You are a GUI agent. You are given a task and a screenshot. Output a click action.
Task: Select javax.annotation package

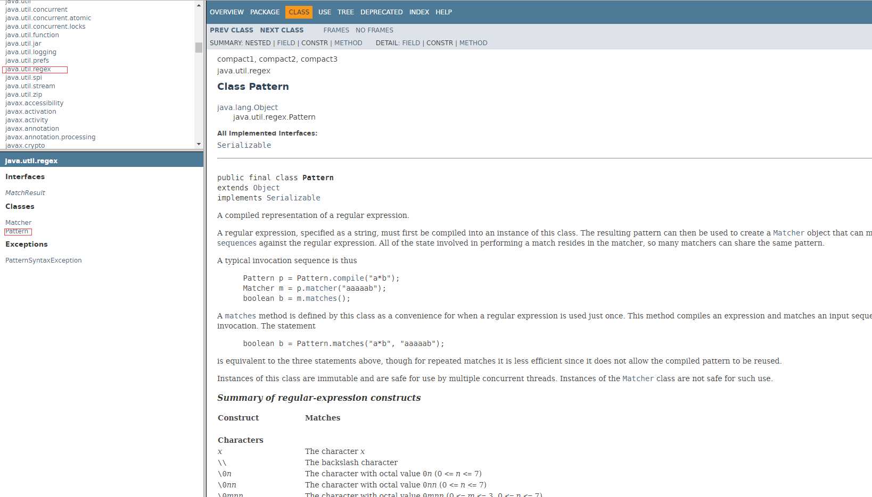pyautogui.click(x=32, y=129)
